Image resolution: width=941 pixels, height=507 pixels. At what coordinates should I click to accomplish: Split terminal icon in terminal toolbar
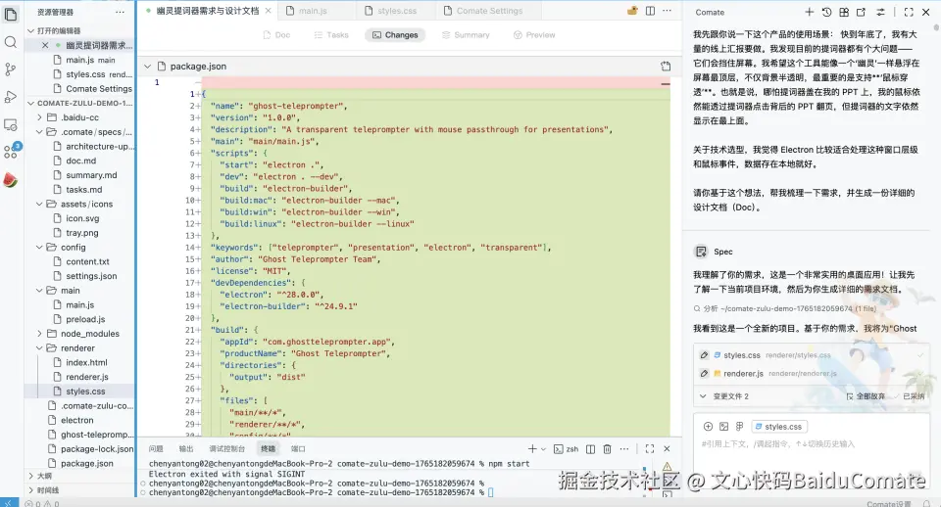(x=590, y=449)
